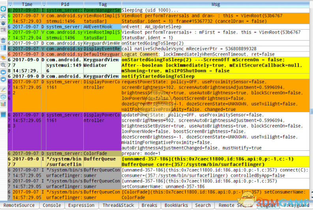The height and width of the screenshot is (210, 313).
Task: Click the bug debug icon in sidebar
Action: [3, 23]
